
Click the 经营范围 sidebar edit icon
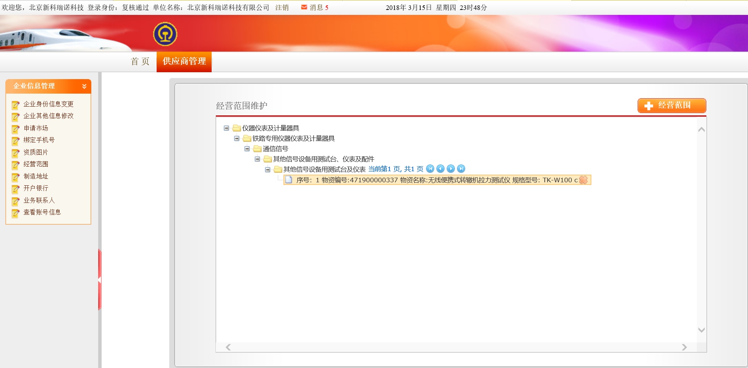(15, 165)
